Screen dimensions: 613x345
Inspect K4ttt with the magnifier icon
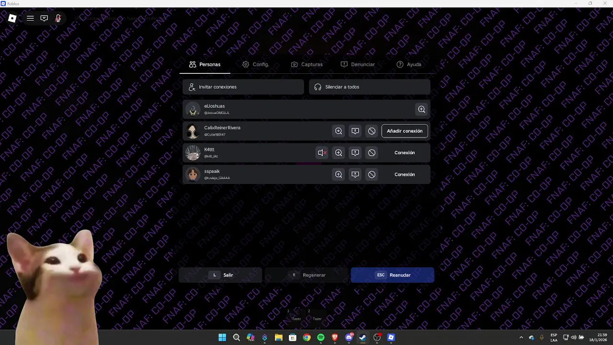tap(339, 153)
